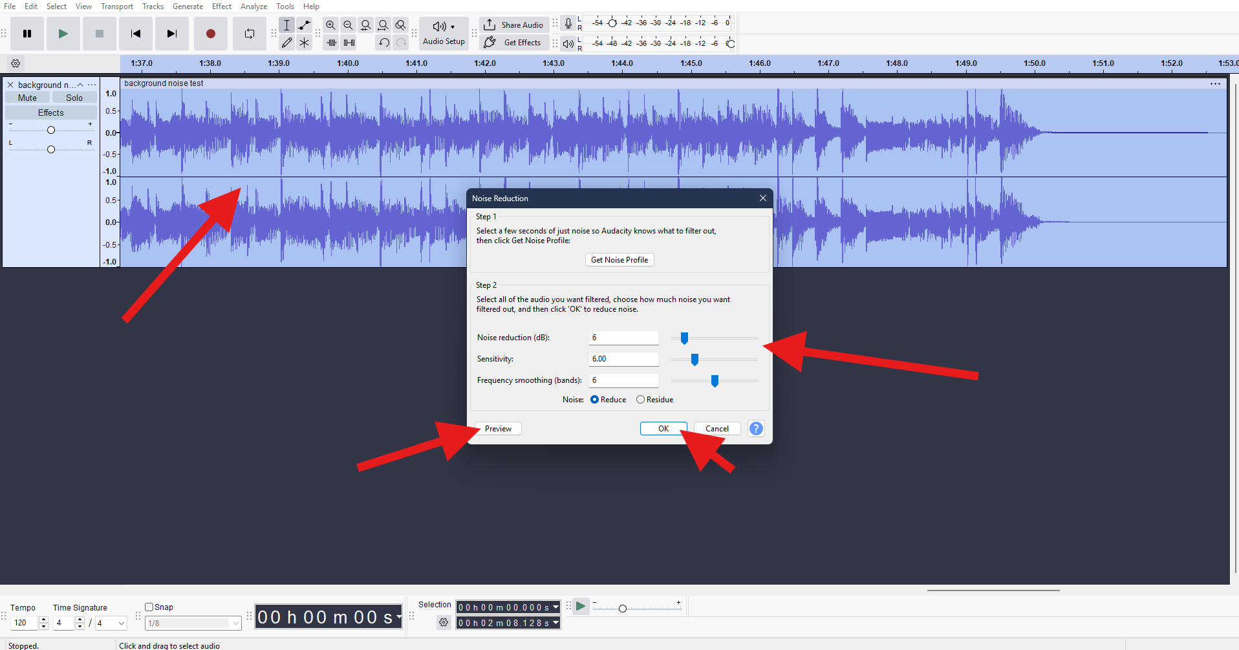Mute the background noise test track
This screenshot has height=650, width=1239.
[x=27, y=97]
